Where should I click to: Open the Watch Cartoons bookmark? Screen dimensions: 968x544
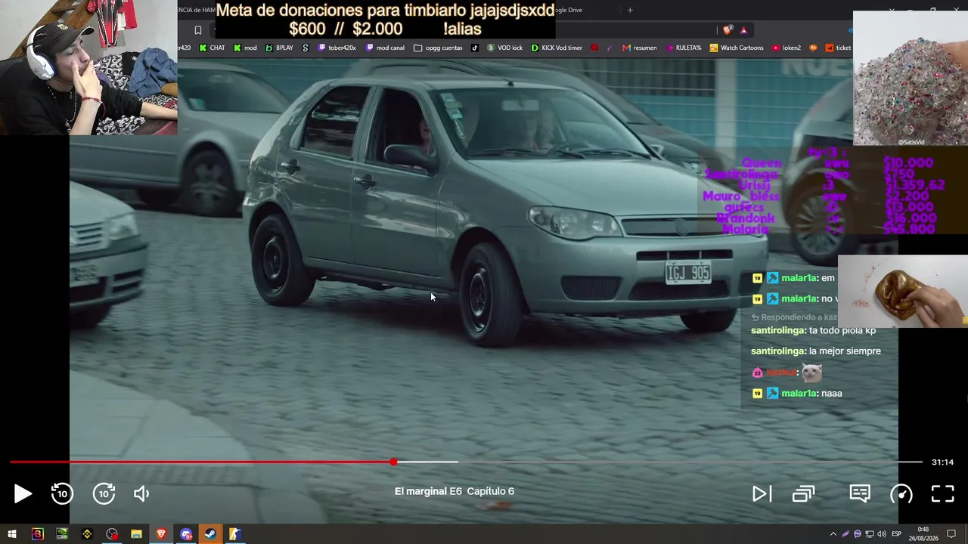click(x=736, y=48)
